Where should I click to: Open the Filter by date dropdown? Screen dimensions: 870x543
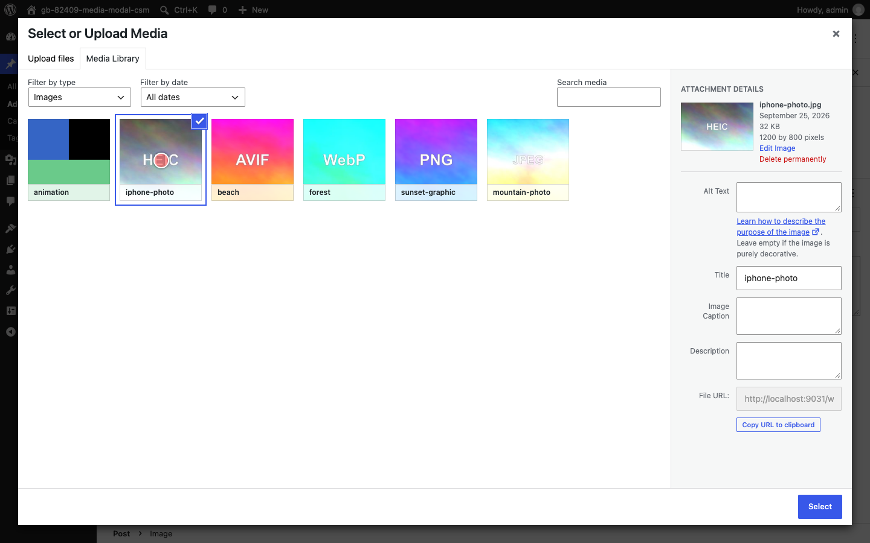(193, 97)
